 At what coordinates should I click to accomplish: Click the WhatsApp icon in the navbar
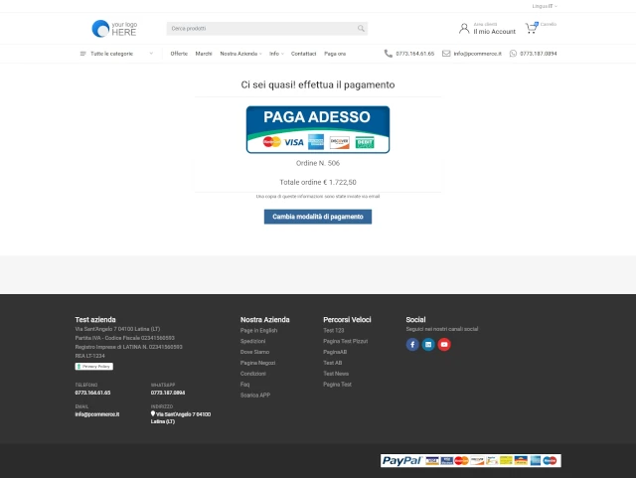pos(513,54)
